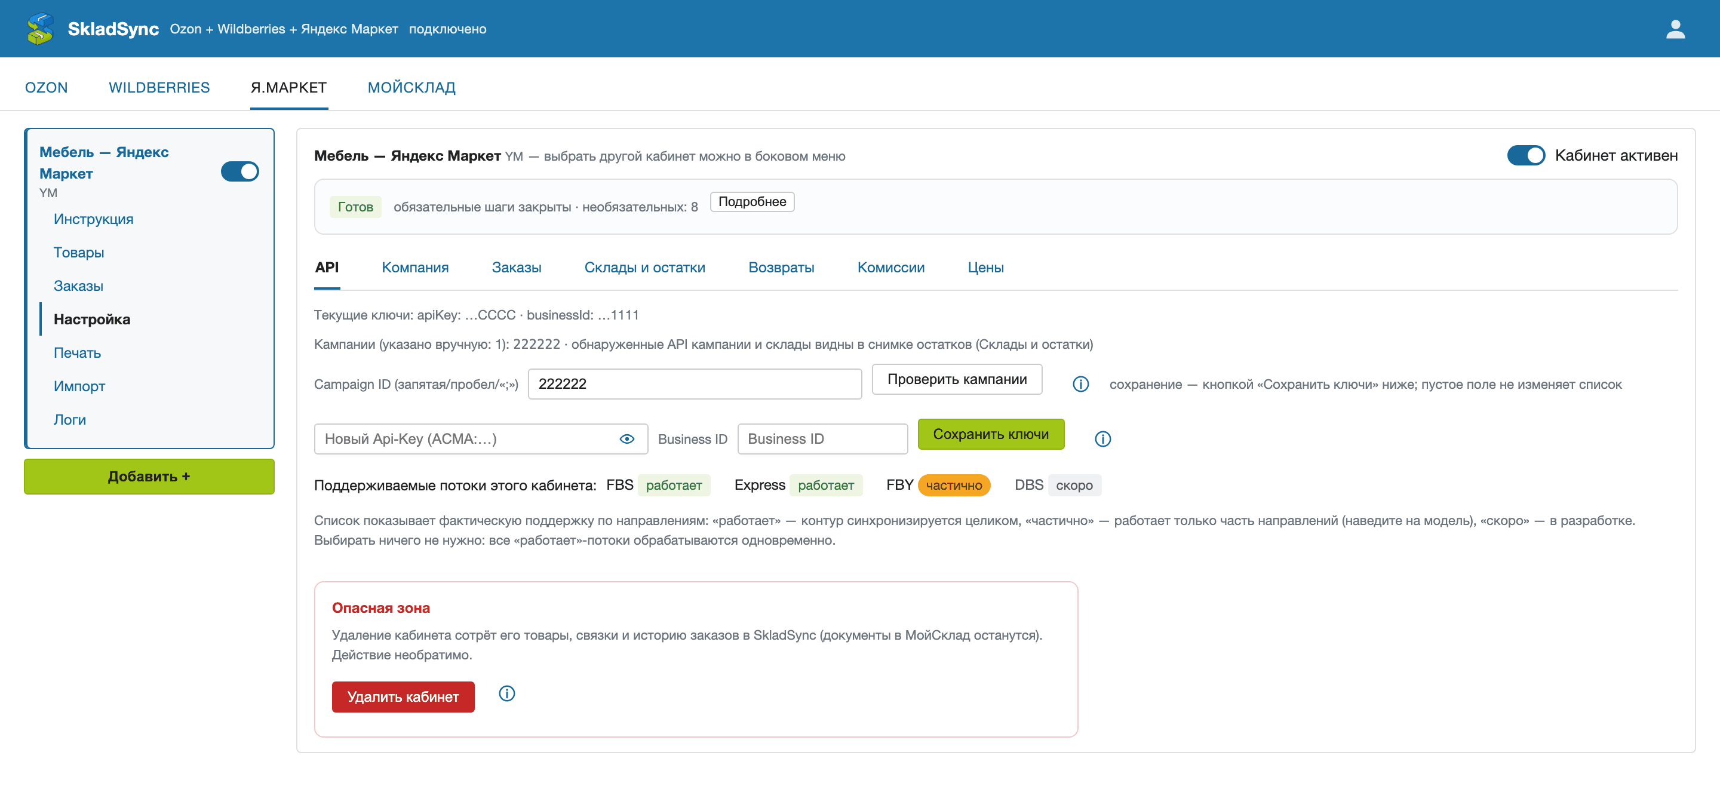The width and height of the screenshot is (1720, 786).
Task: Click the DBS скоро badge
Action: click(x=1074, y=485)
